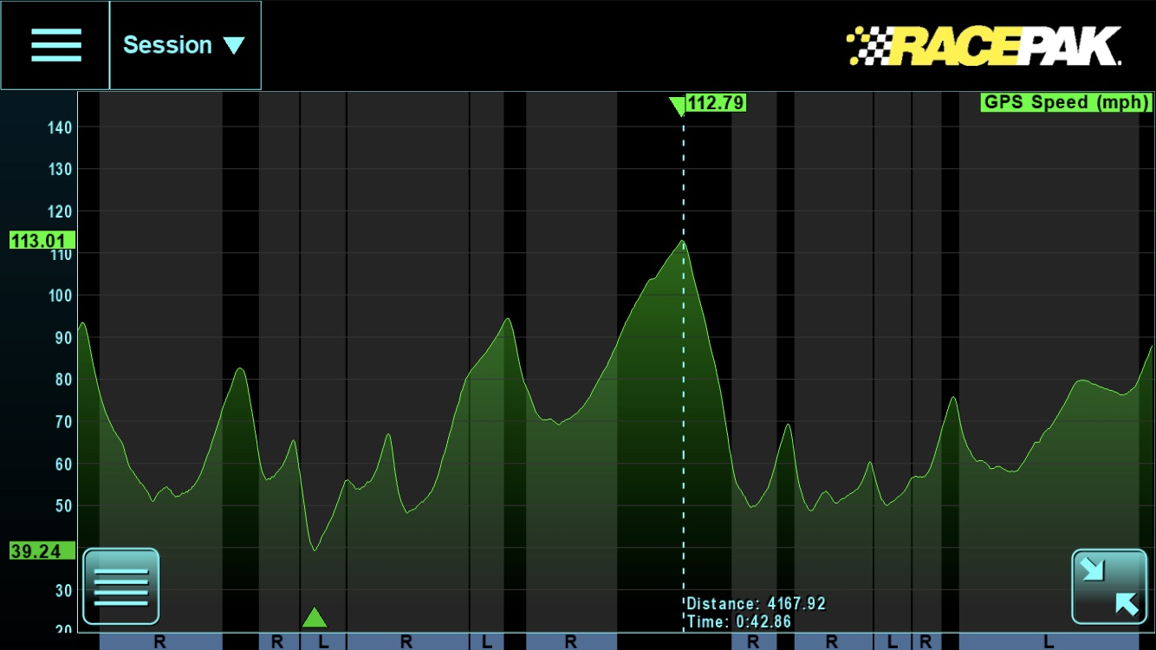Viewport: 1156px width, 650px height.
Task: Click the 140 mph axis label
Action: pos(60,127)
